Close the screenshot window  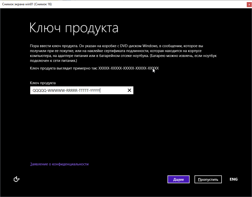[249, 5]
